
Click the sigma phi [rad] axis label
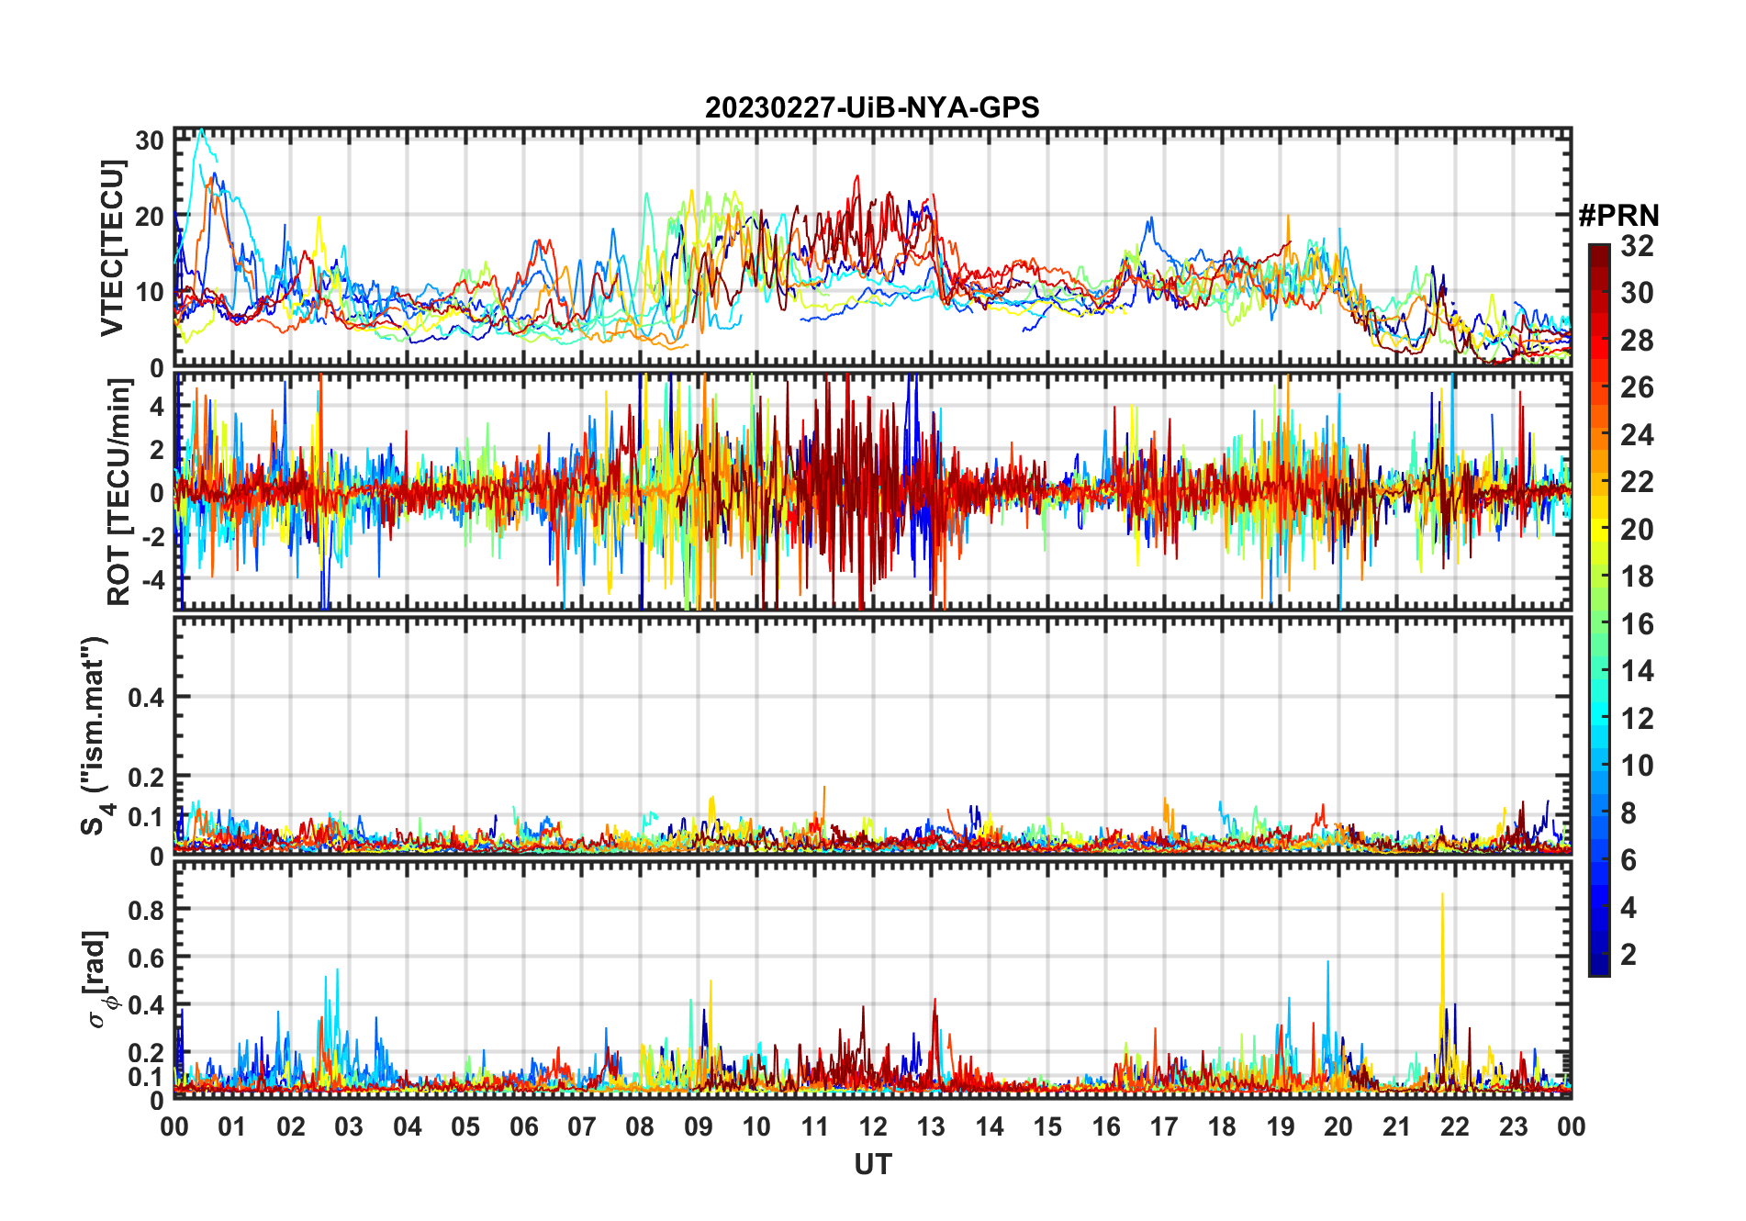click(x=99, y=980)
